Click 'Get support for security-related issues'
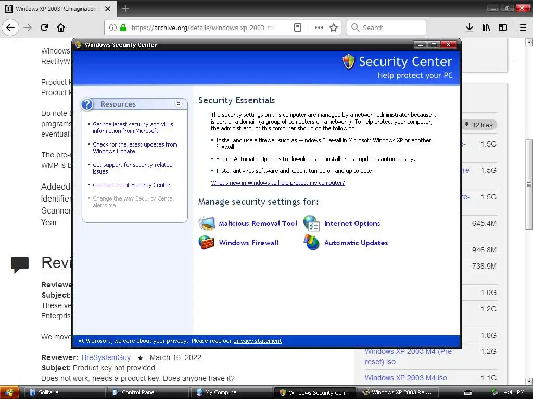 133,168
